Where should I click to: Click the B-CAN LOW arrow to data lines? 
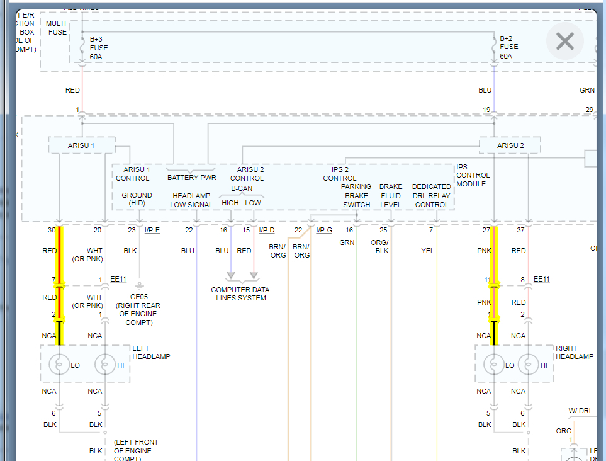[254, 275]
